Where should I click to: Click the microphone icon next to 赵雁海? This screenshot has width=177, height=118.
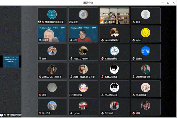(x=40, y=40)
